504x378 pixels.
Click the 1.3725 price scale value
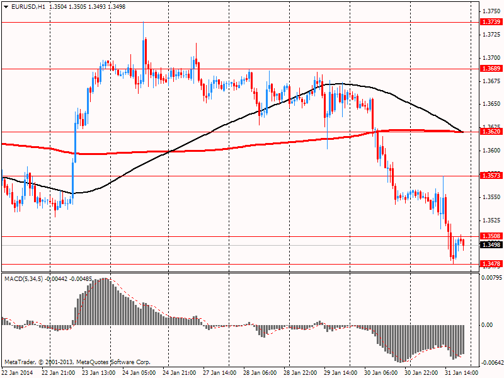[492, 35]
